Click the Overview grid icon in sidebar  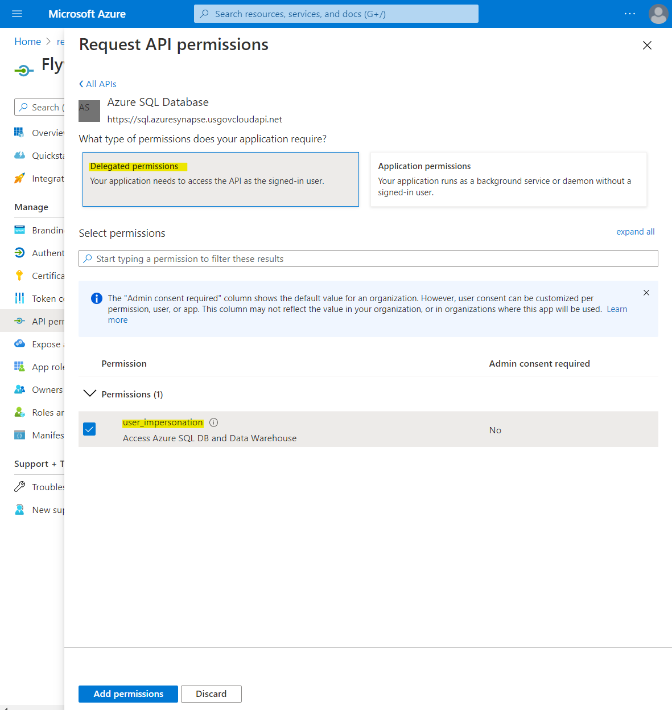coord(19,133)
